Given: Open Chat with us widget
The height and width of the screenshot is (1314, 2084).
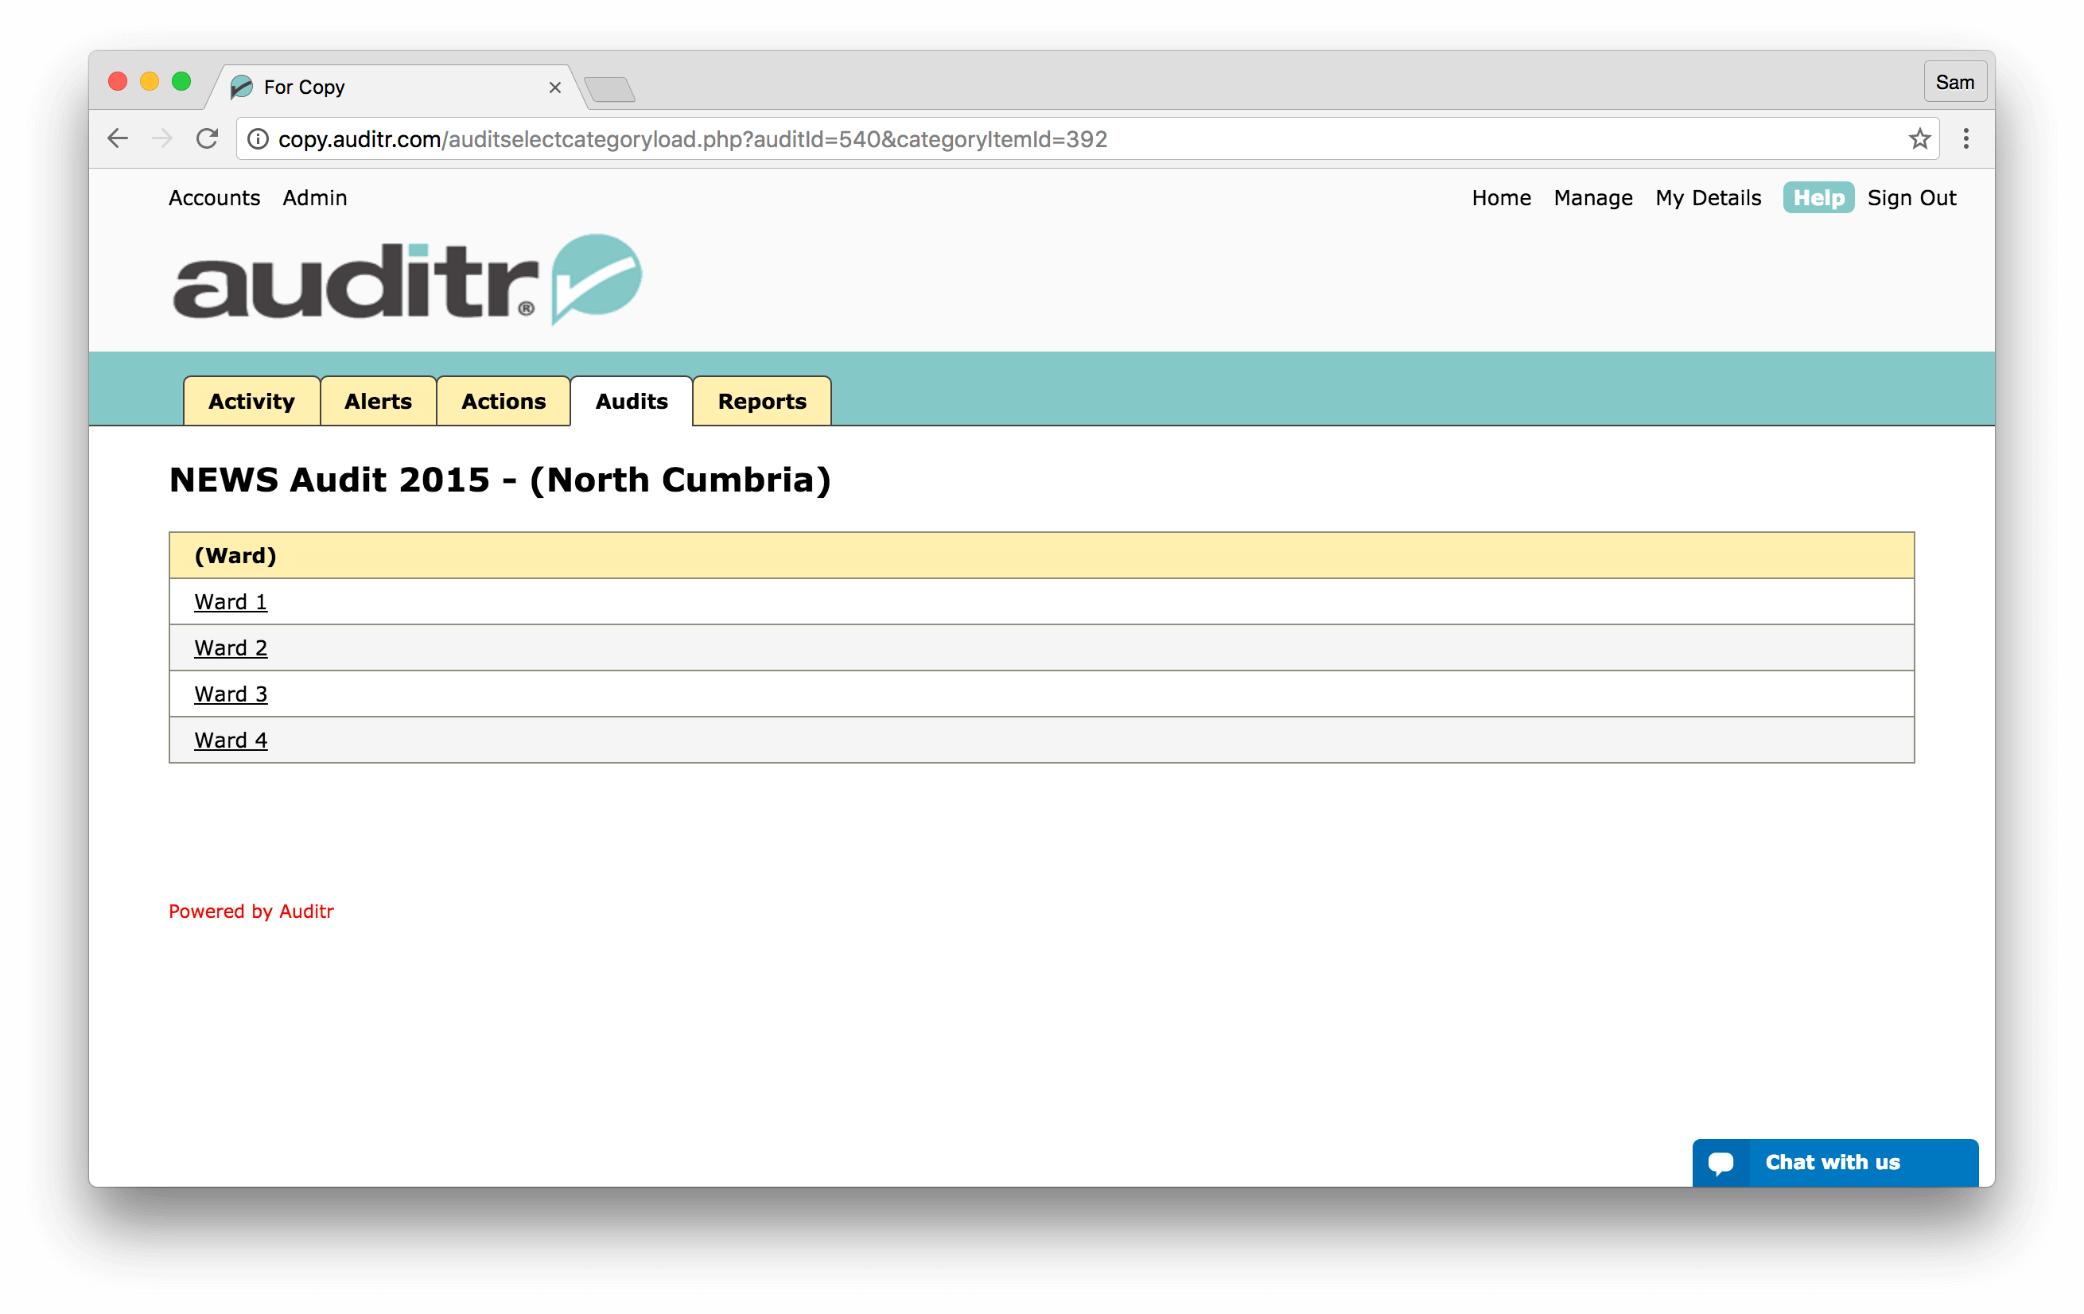Looking at the screenshot, I should click(x=1835, y=1163).
